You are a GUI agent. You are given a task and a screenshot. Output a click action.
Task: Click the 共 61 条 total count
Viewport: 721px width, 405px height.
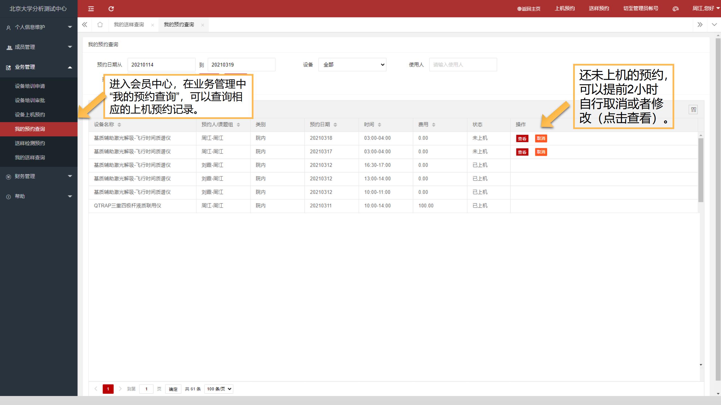tap(193, 389)
